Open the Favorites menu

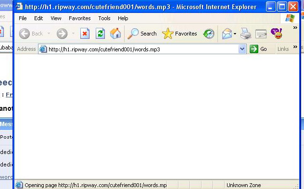(80, 18)
